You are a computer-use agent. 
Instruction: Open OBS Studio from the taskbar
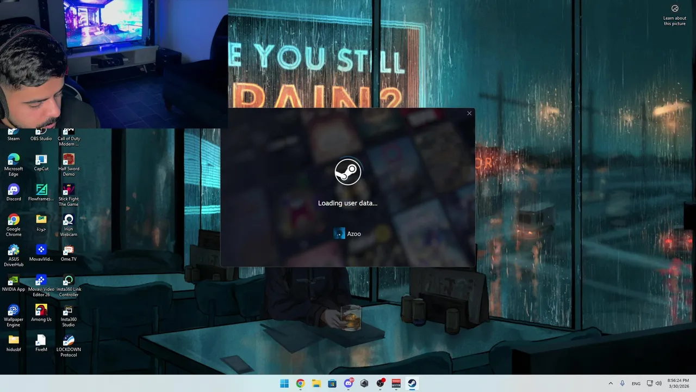pos(381,383)
